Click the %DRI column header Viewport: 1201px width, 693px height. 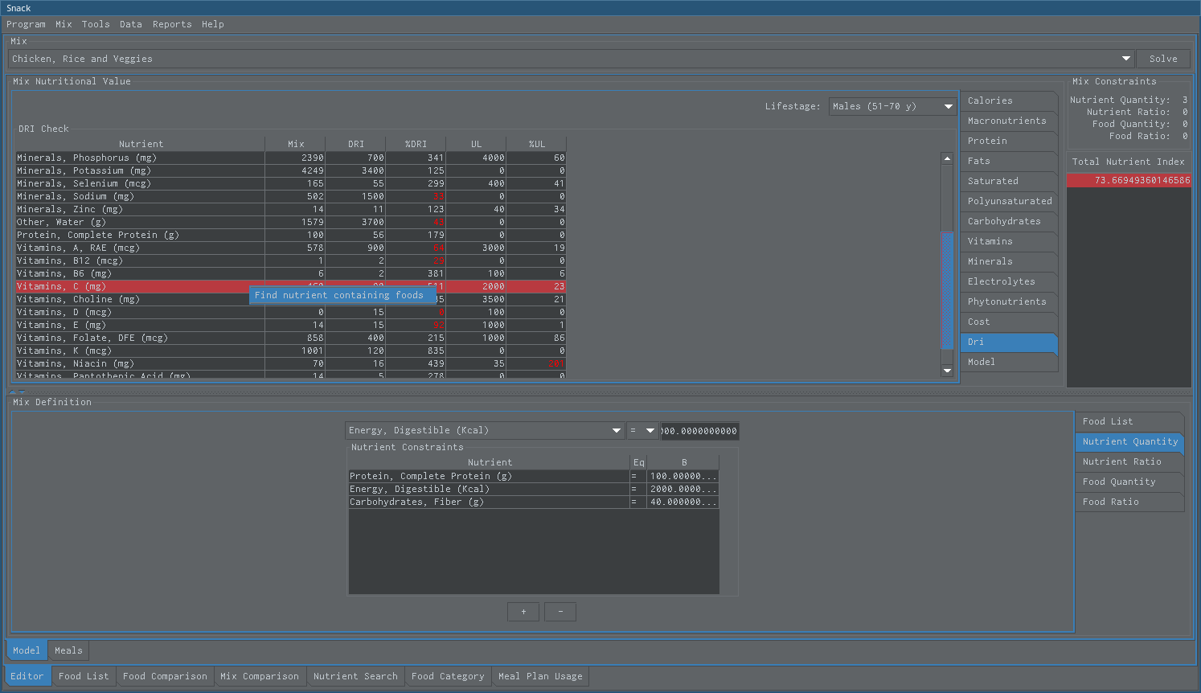pos(416,144)
